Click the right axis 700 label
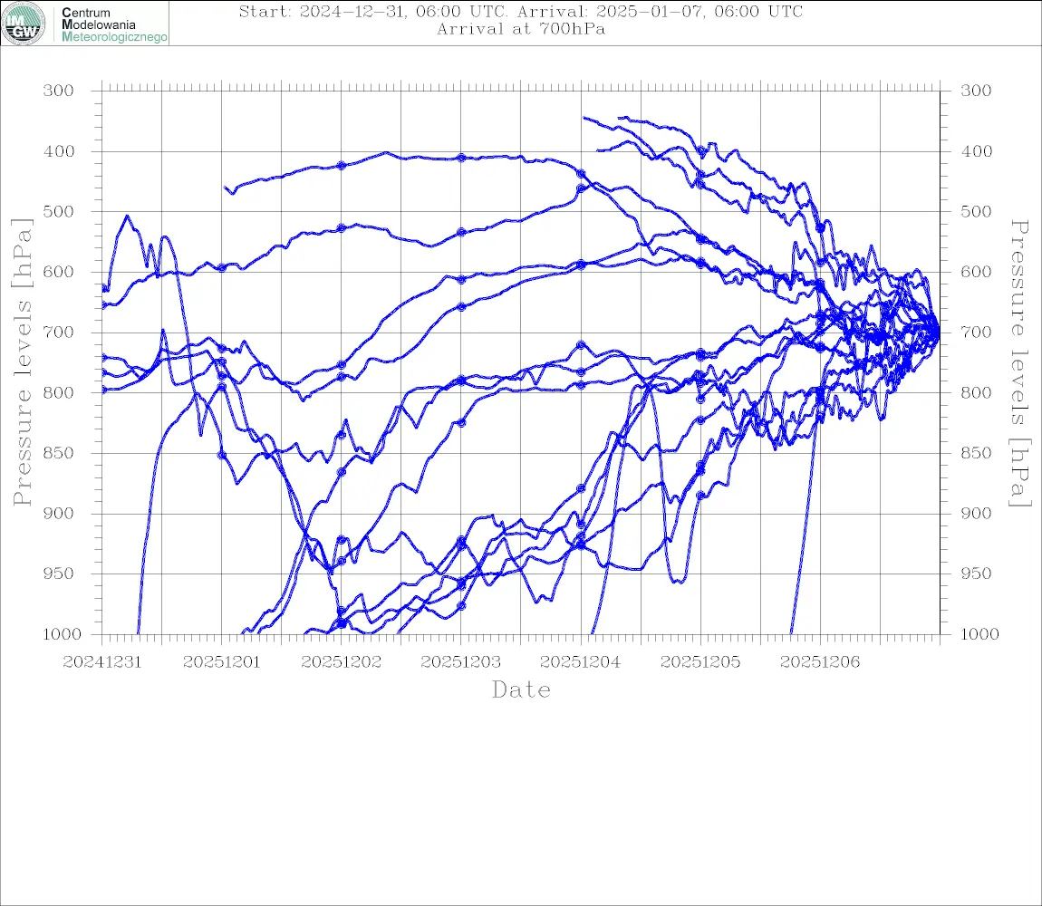This screenshot has height=906, width=1042. point(976,333)
